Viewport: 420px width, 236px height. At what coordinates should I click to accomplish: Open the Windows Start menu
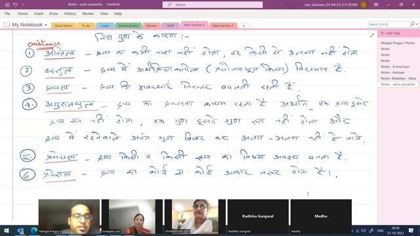(7, 230)
